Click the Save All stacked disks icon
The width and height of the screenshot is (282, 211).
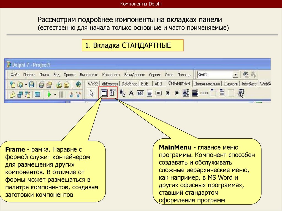[42, 84]
